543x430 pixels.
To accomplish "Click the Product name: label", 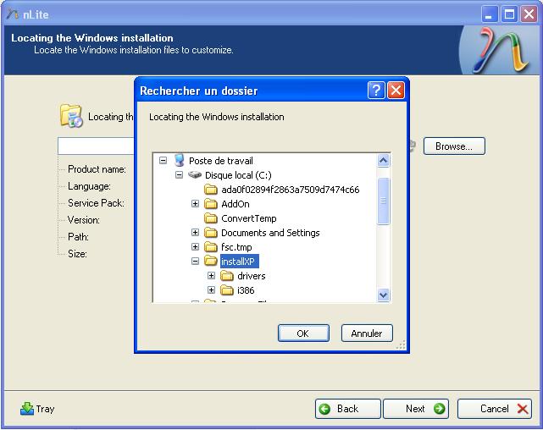I will pyautogui.click(x=97, y=169).
